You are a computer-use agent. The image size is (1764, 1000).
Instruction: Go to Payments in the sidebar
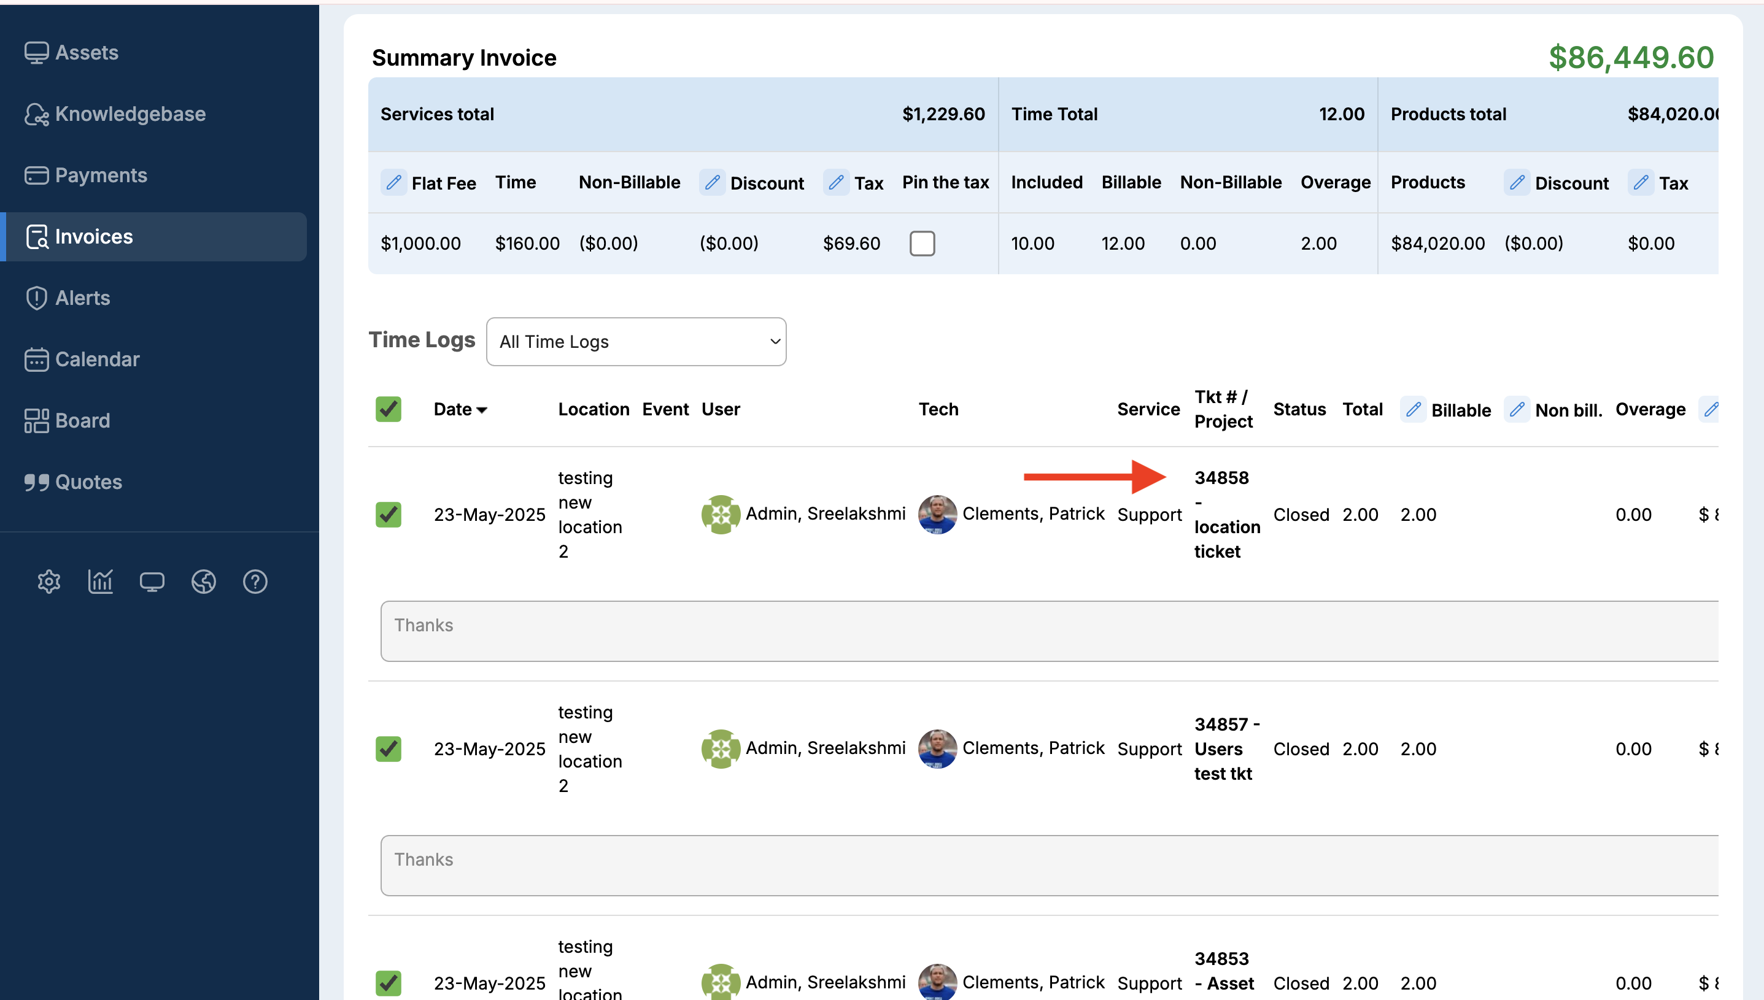[100, 175]
